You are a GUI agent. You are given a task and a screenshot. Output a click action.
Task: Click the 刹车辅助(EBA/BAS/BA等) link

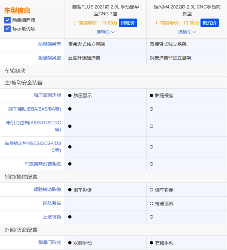point(35,109)
